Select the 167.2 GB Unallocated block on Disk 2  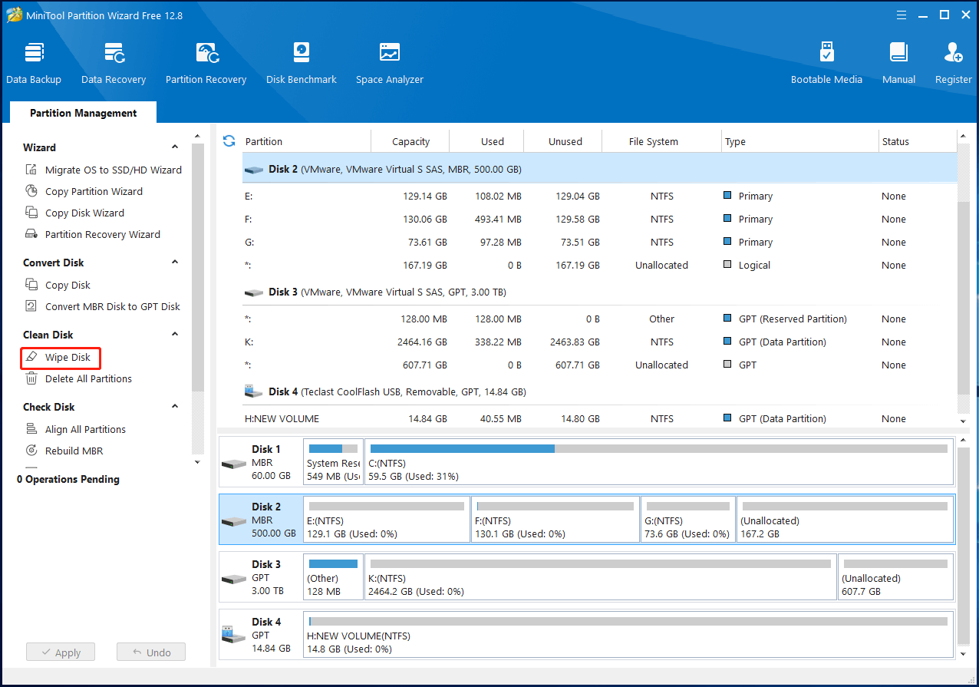(845, 520)
